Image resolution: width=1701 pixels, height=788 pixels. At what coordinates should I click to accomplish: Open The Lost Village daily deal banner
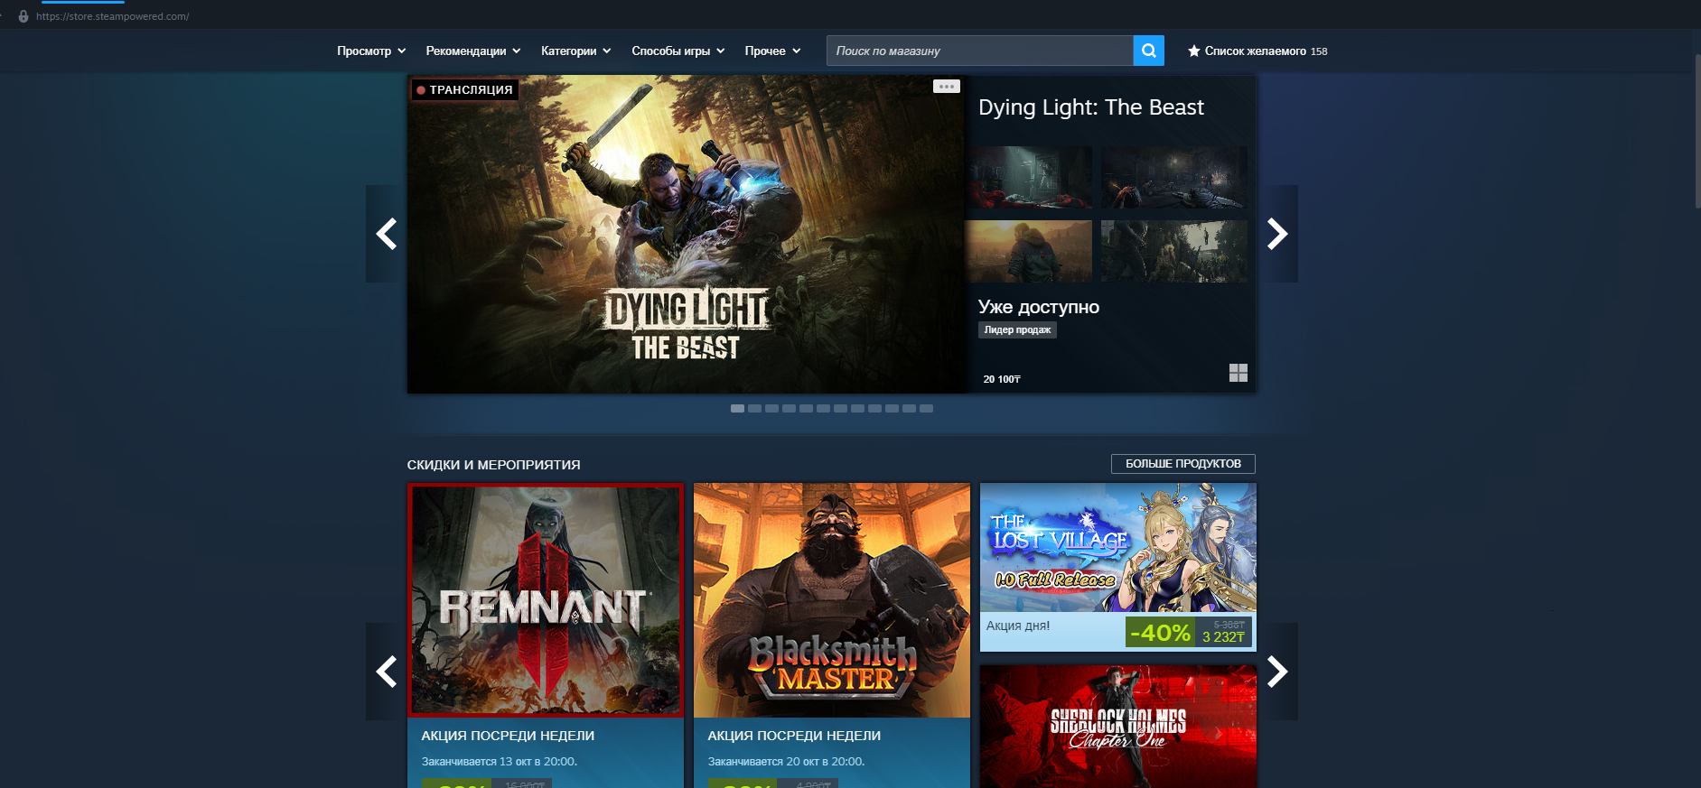1118,547
